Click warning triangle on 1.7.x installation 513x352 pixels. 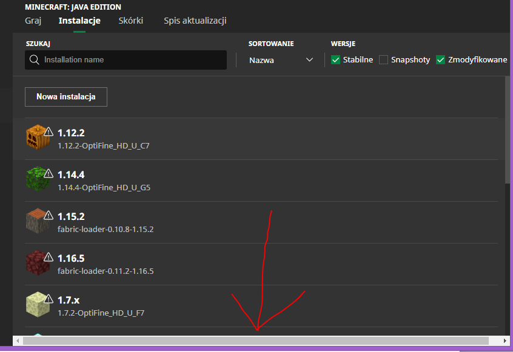pyautogui.click(x=49, y=299)
